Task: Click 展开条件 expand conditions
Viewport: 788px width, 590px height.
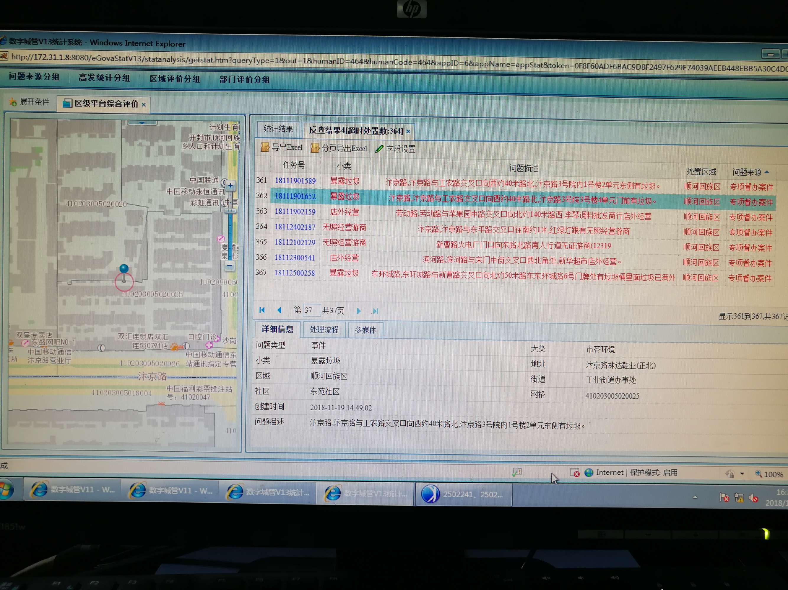Action: pos(29,102)
